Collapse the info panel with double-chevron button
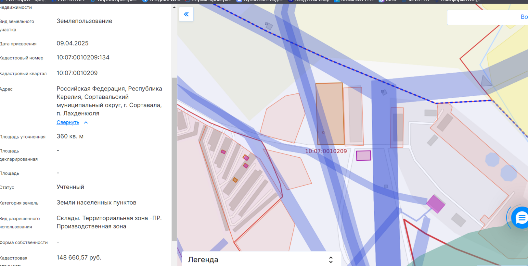Screen dimensions: 528x266 coord(186,14)
